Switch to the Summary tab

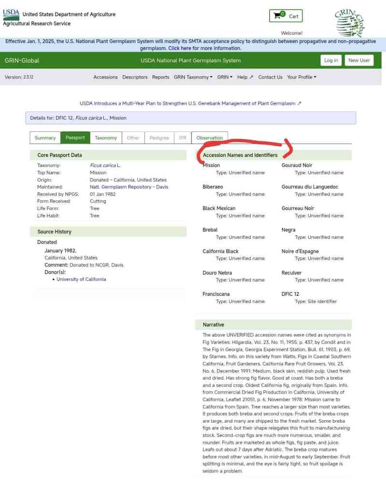pyautogui.click(x=45, y=138)
